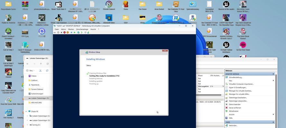Open Manager für virtuelle Switches
286x128 pixels.
pos(240,91)
